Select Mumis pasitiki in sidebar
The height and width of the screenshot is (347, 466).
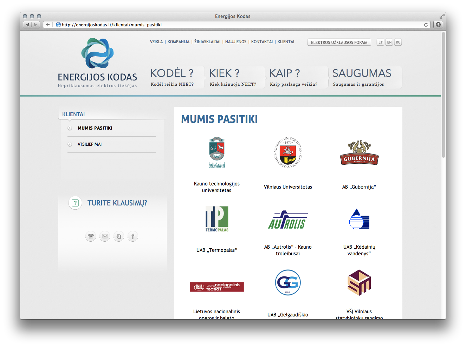[x=95, y=128]
